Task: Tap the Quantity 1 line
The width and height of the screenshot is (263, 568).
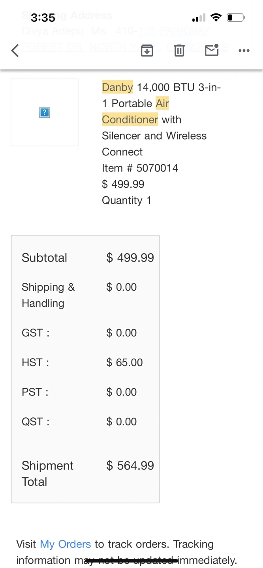Action: point(126,200)
